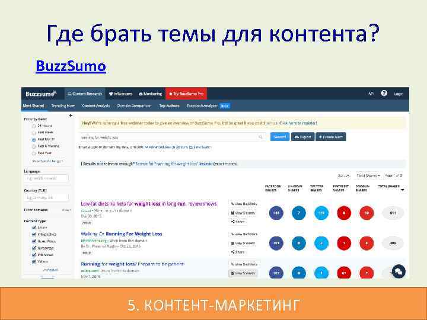
Task: Toggle the Infographics content type checkbox
Action: (34, 234)
